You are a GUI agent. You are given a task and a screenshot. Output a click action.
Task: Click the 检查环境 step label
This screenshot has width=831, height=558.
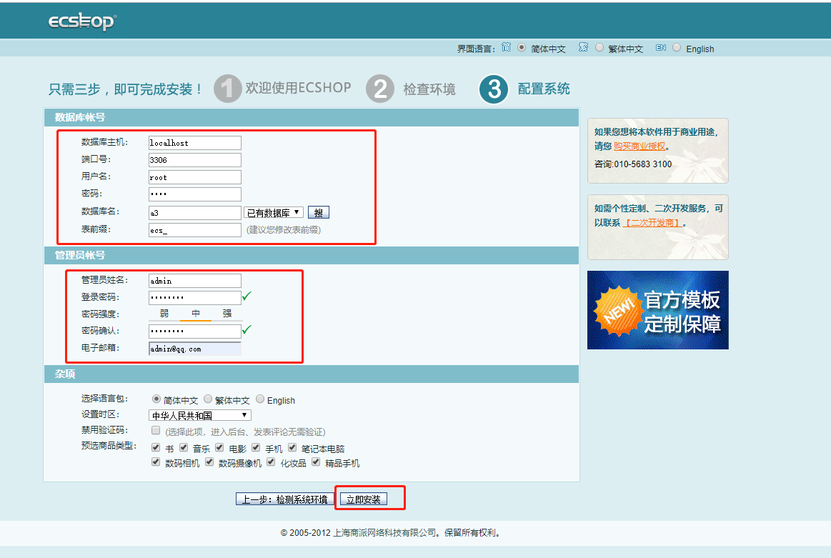click(429, 89)
